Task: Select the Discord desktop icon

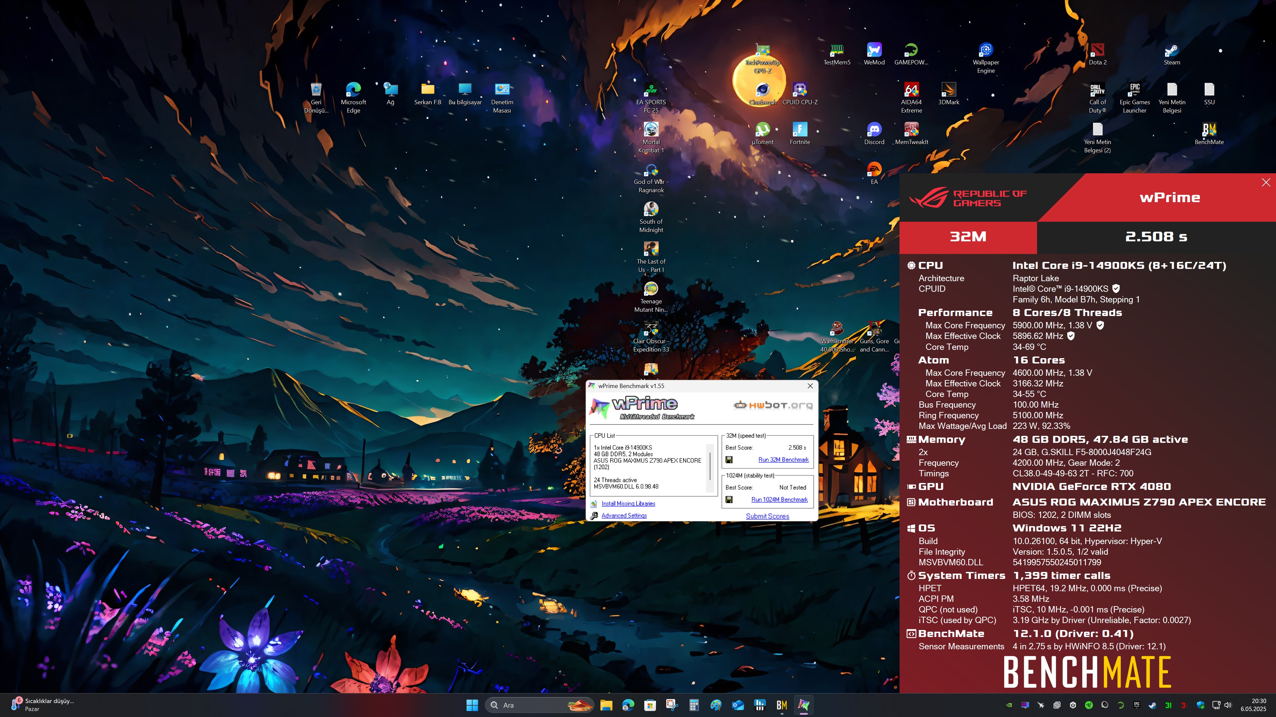Action: [x=874, y=133]
